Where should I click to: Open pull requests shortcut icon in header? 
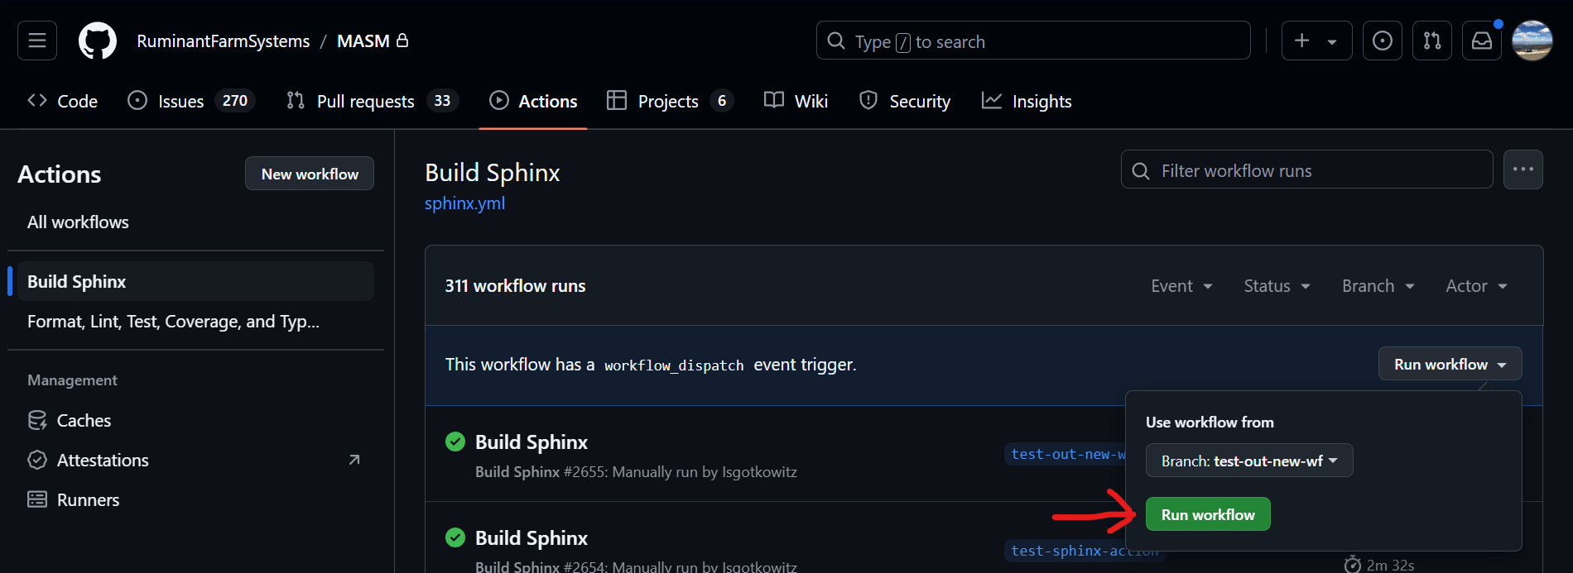1432,41
